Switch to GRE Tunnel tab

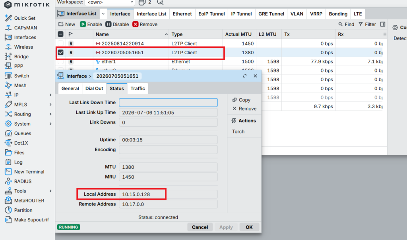pos(271,14)
